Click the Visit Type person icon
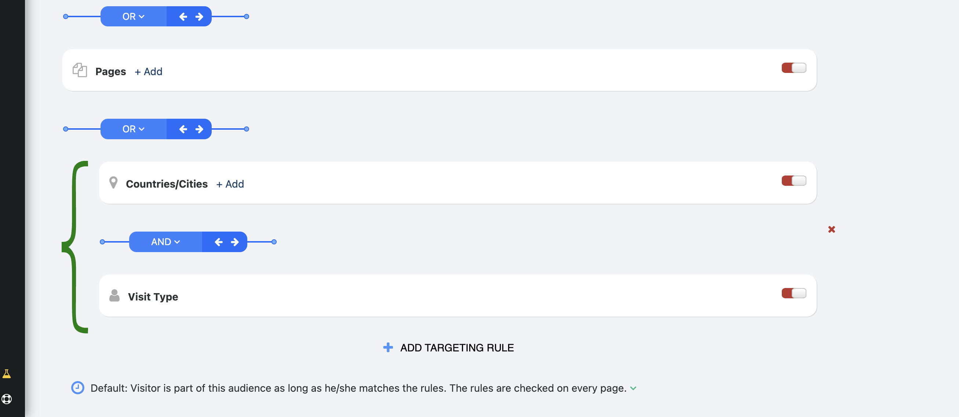This screenshot has height=417, width=959. click(114, 296)
